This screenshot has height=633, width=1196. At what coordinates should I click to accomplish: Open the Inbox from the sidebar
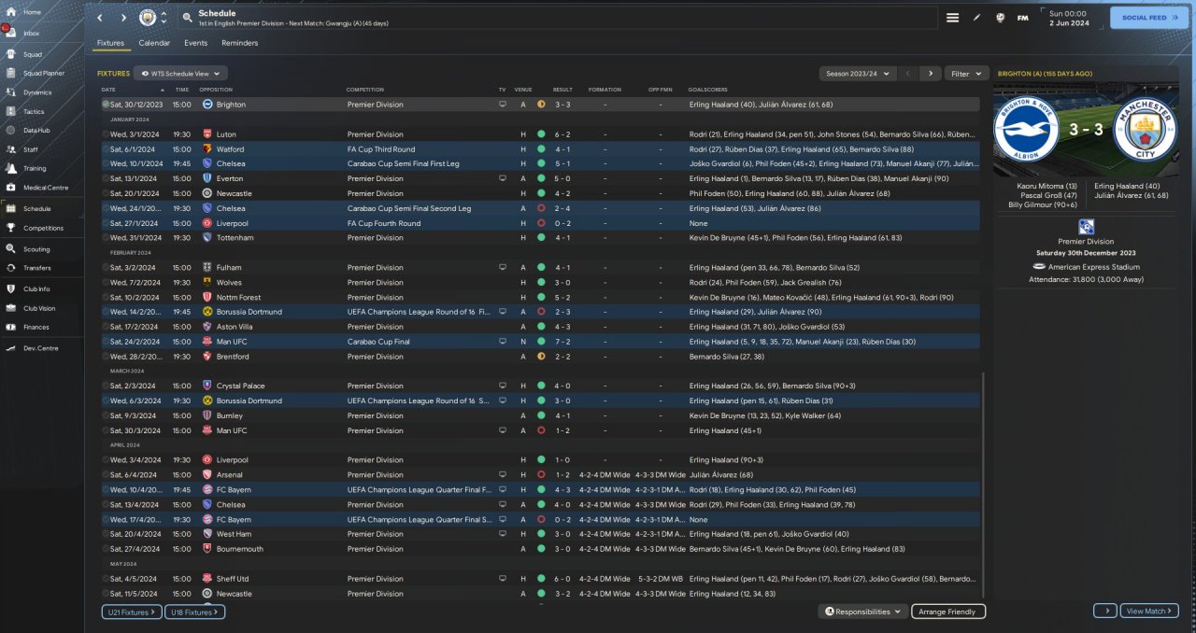(32, 34)
